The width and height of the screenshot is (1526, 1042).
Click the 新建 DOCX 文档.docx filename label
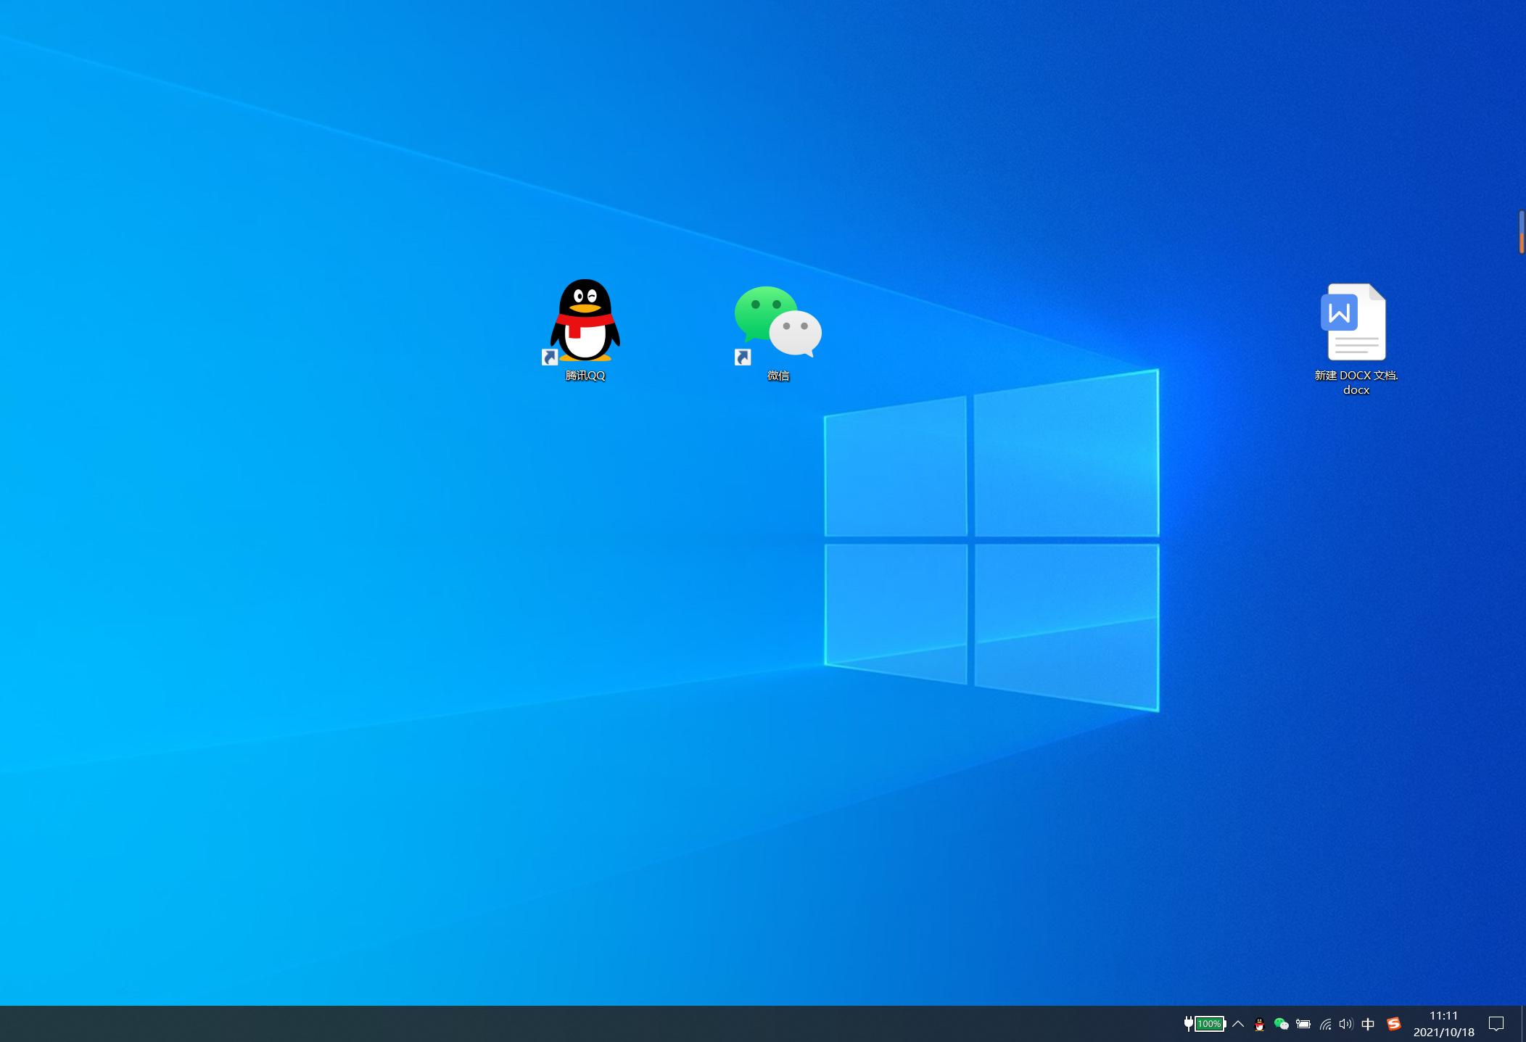[1356, 382]
